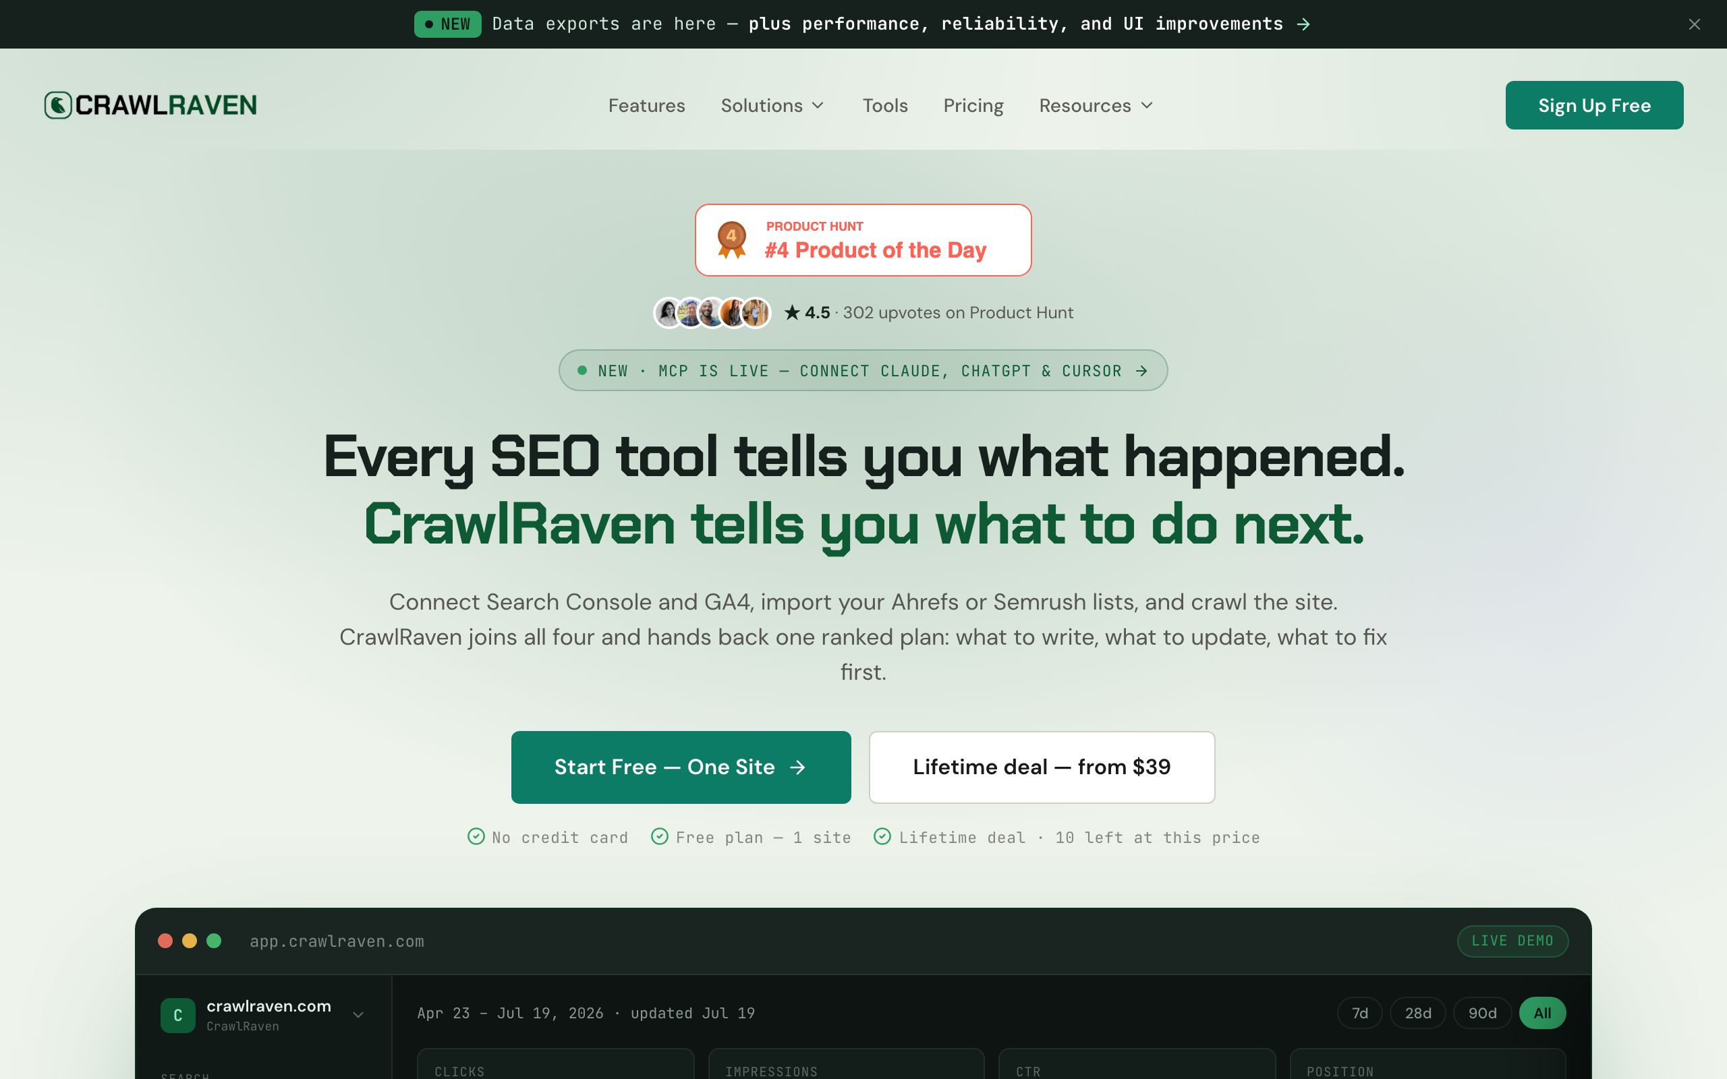This screenshot has height=1079, width=1727.
Task: Open the MCP is live announcement pill
Action: tap(863, 370)
